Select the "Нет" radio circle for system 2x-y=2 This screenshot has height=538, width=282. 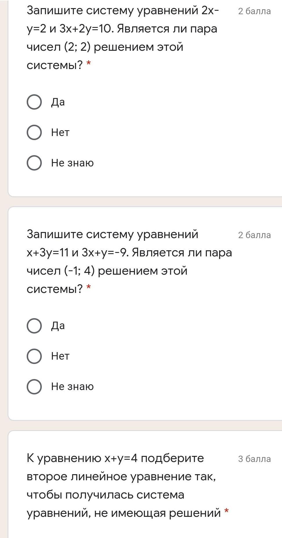pos(34,133)
